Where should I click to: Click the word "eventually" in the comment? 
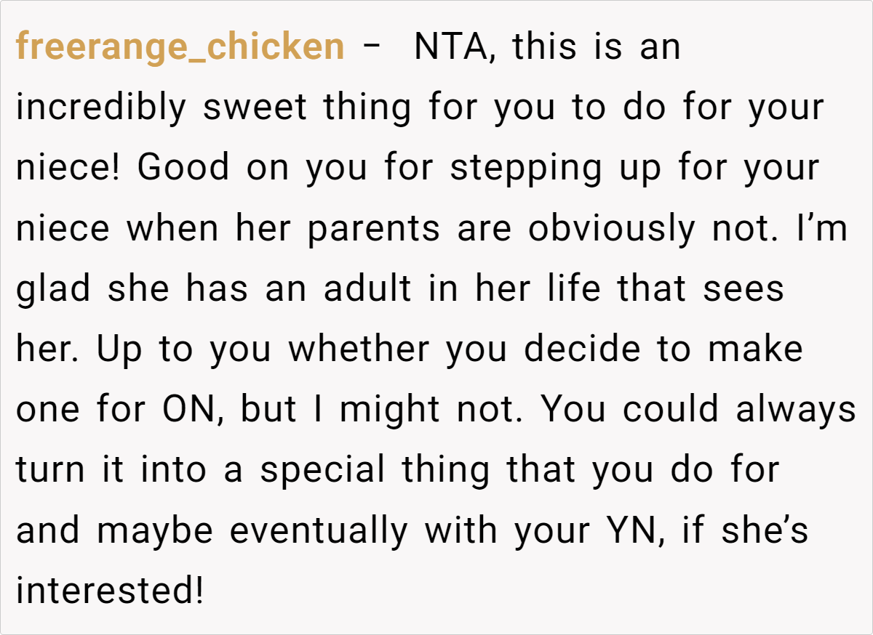(319, 530)
